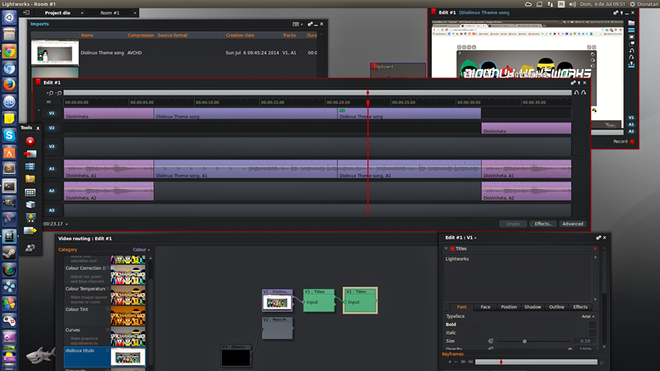Open the Import tool with red arrow
Viewport: 660px width, 371px height.
point(30,154)
